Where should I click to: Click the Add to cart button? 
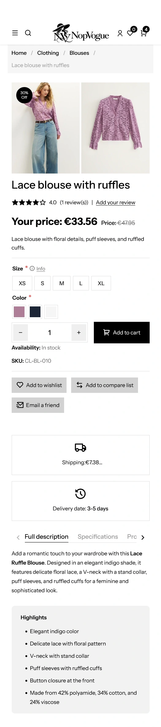tap(122, 333)
